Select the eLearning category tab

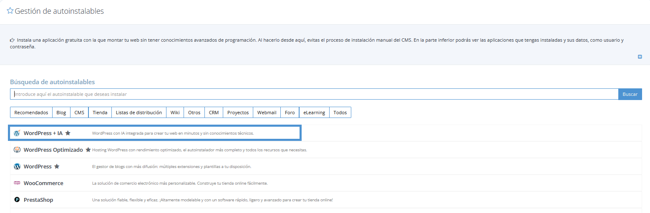[x=314, y=113]
